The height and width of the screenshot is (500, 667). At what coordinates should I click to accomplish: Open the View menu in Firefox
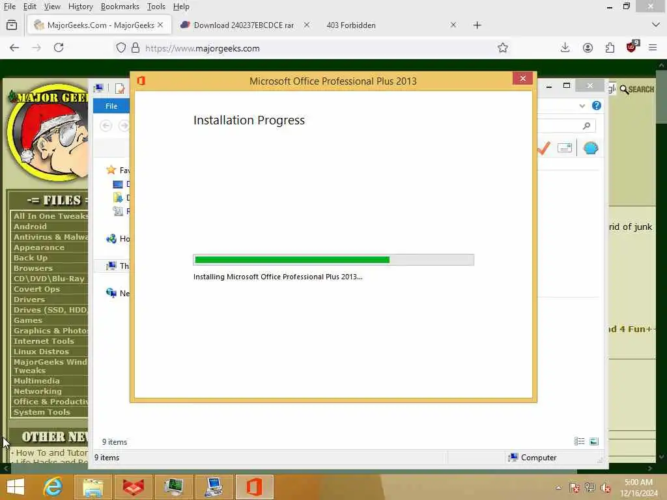[52, 7]
